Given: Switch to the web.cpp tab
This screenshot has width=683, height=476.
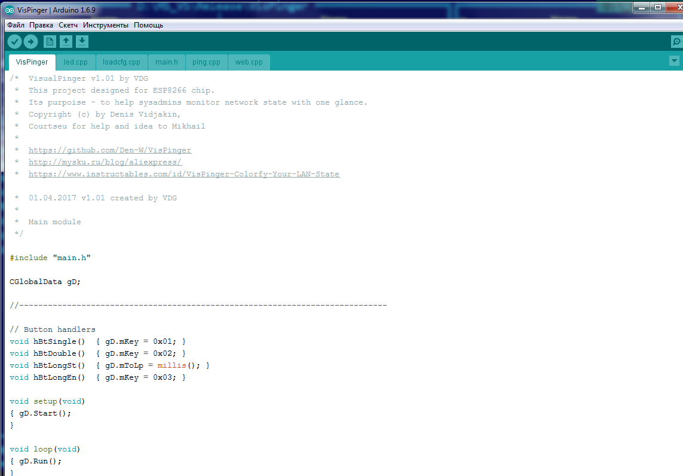Looking at the screenshot, I should pos(249,62).
